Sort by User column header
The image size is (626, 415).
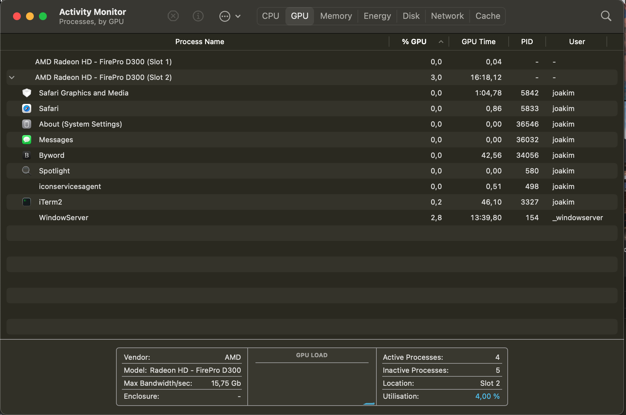pyautogui.click(x=577, y=42)
